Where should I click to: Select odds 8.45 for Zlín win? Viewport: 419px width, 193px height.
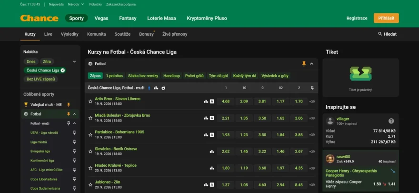[x=299, y=185]
